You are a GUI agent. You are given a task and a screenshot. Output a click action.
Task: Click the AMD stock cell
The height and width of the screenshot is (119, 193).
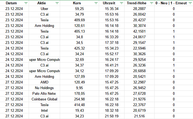44,82
